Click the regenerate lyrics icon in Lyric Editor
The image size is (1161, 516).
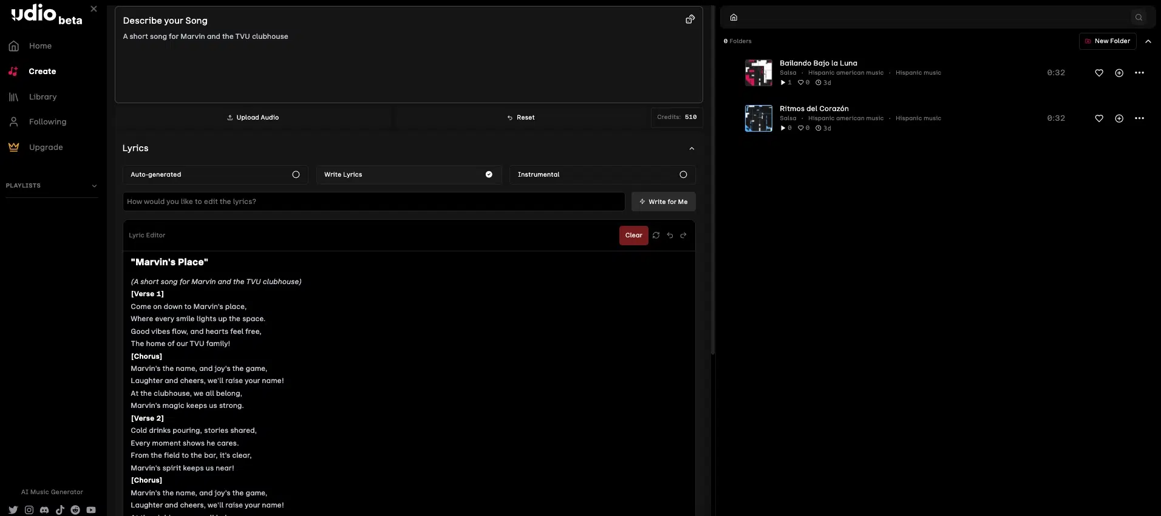(656, 236)
